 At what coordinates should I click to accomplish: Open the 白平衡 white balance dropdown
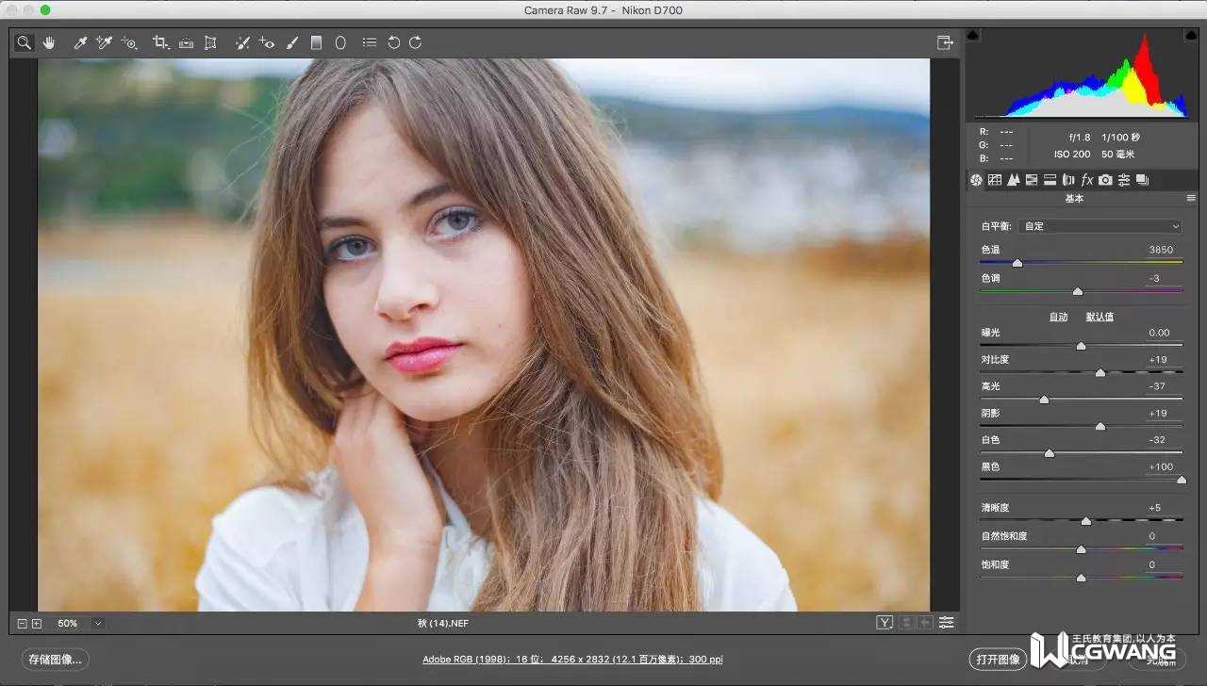click(1100, 226)
